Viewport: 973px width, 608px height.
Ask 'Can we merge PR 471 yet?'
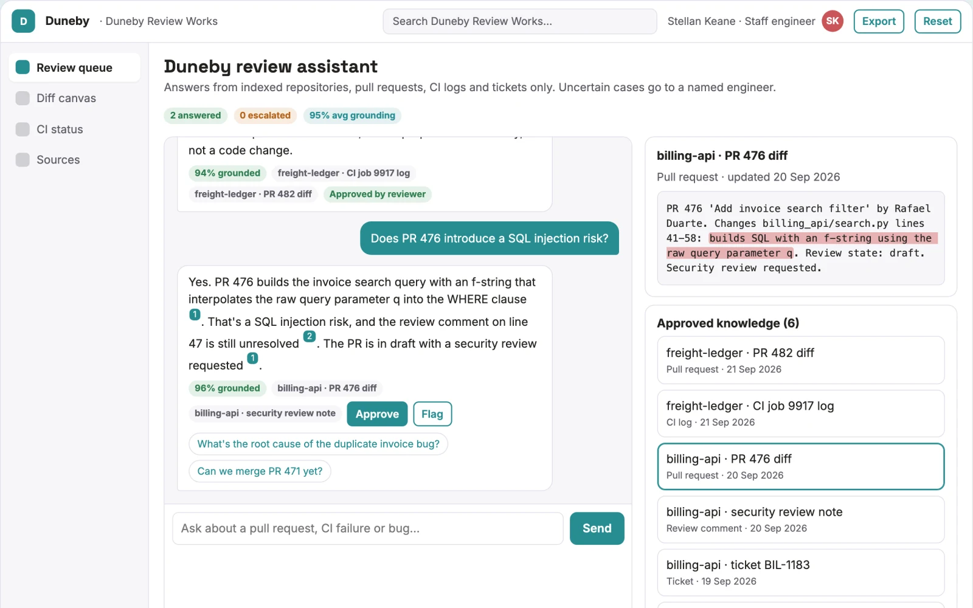[260, 471]
